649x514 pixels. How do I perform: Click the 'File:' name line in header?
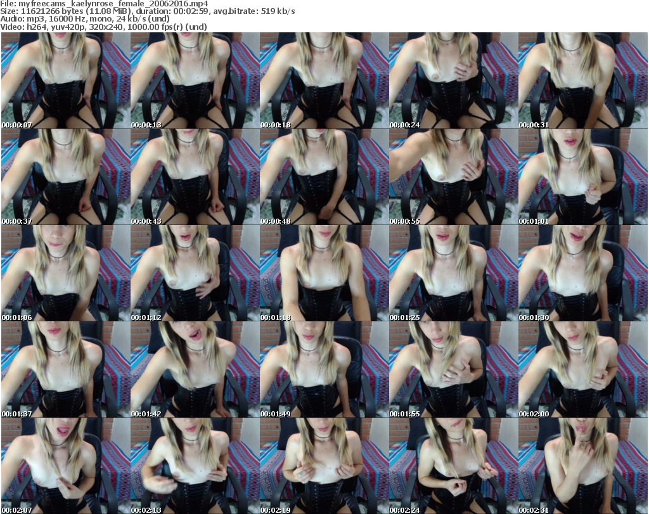pos(105,4)
